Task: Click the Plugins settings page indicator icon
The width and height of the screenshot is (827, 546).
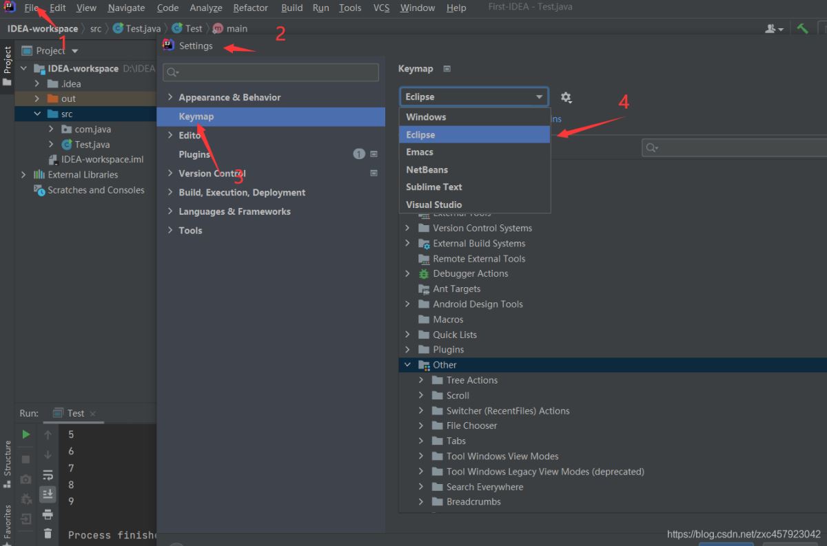Action: click(x=374, y=154)
